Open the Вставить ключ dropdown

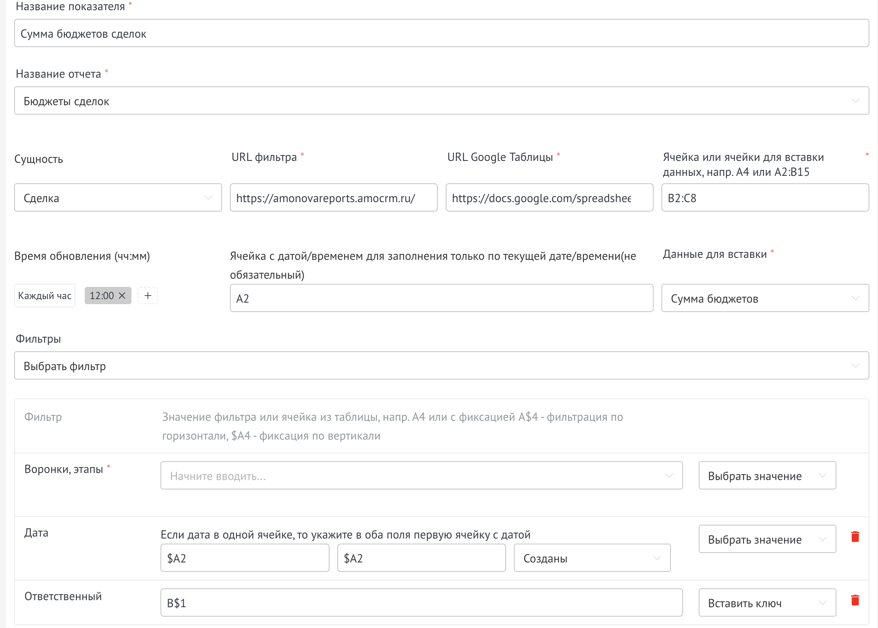(767, 603)
